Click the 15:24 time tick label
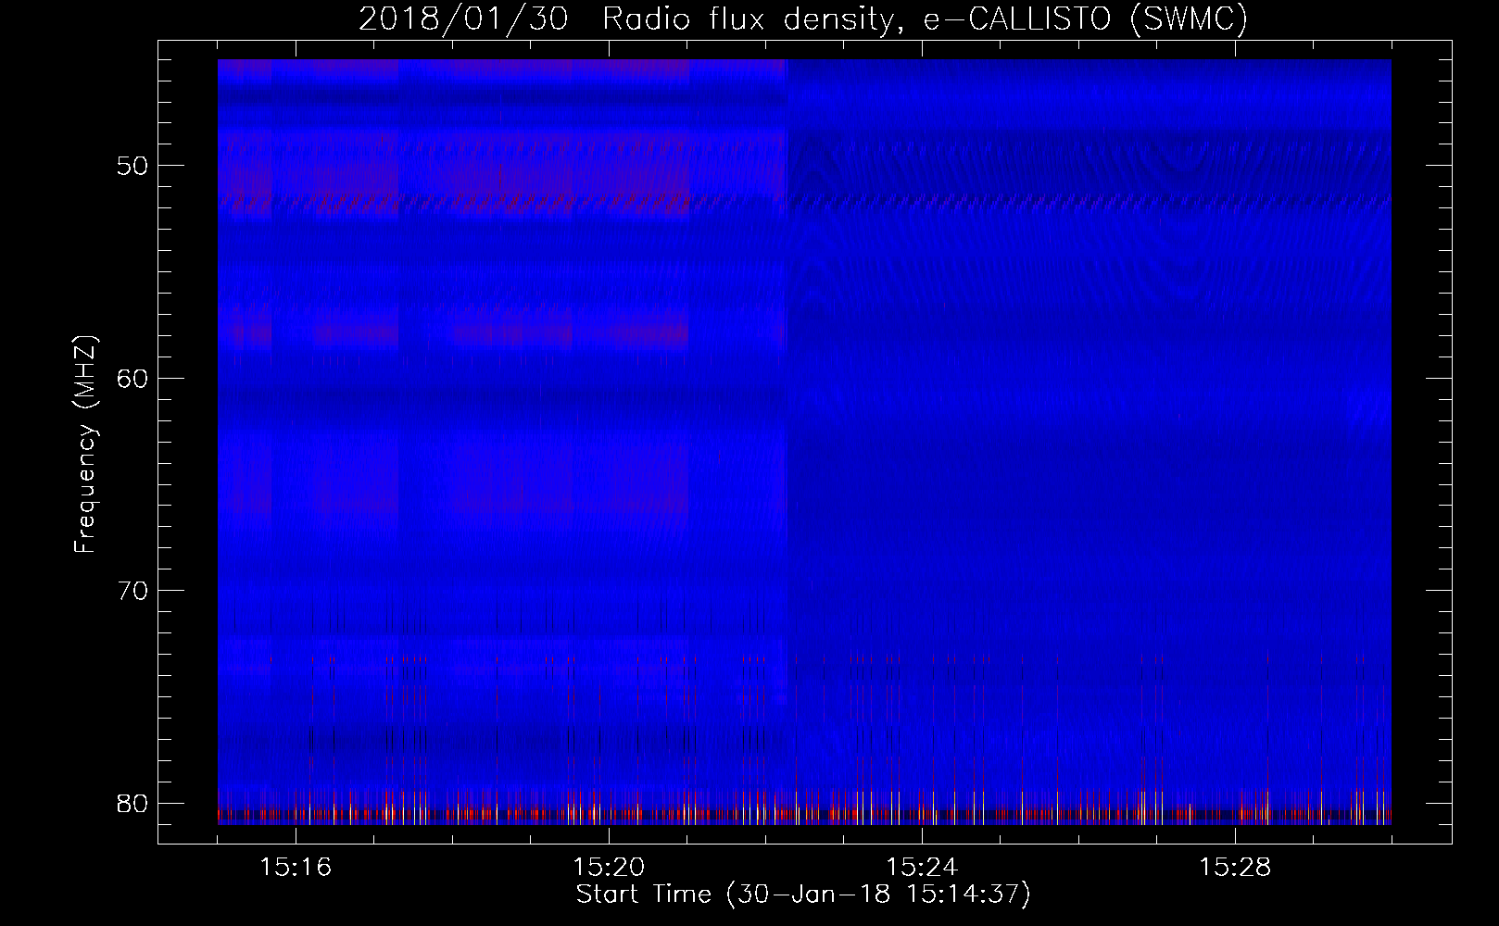The width and height of the screenshot is (1499, 926). click(x=922, y=868)
